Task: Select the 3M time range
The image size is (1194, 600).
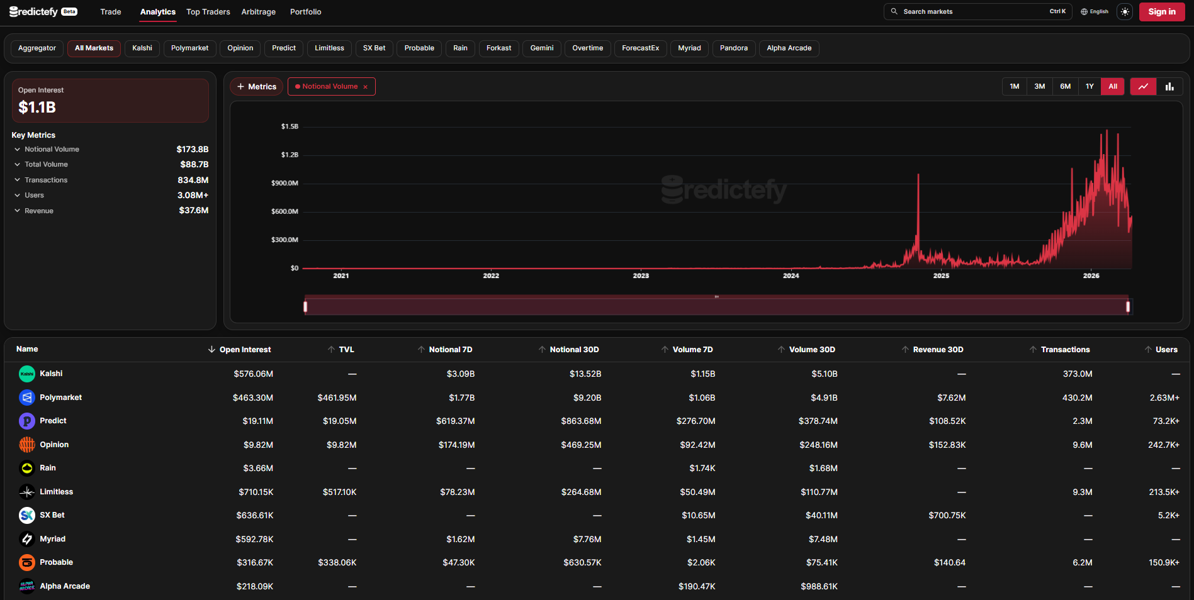Action: pos(1040,87)
